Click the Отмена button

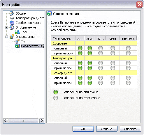107,129
